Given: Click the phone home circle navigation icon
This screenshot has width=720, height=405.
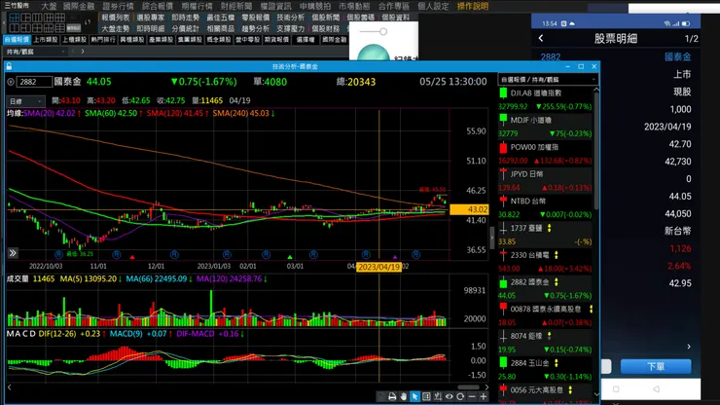Looking at the screenshot, I should tap(616, 388).
